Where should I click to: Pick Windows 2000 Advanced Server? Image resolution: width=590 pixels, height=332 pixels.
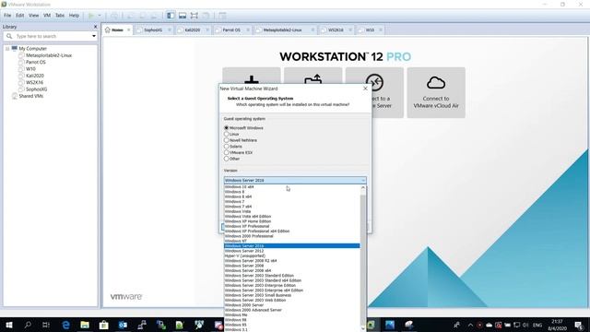coord(292,310)
